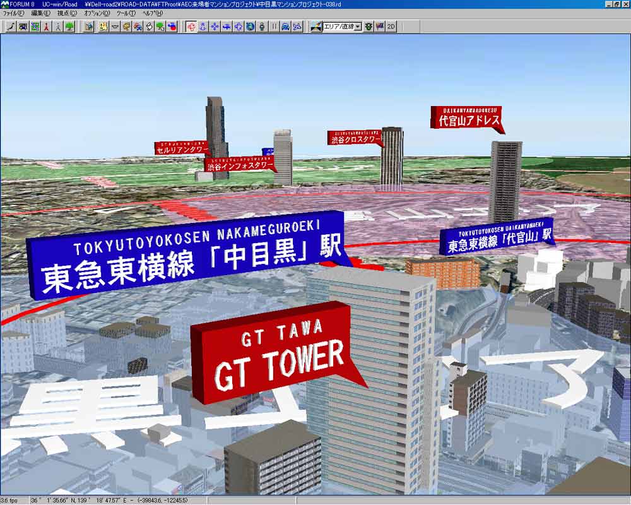
Task: Click the 渋谷クロスタワー label
Action: click(x=354, y=138)
